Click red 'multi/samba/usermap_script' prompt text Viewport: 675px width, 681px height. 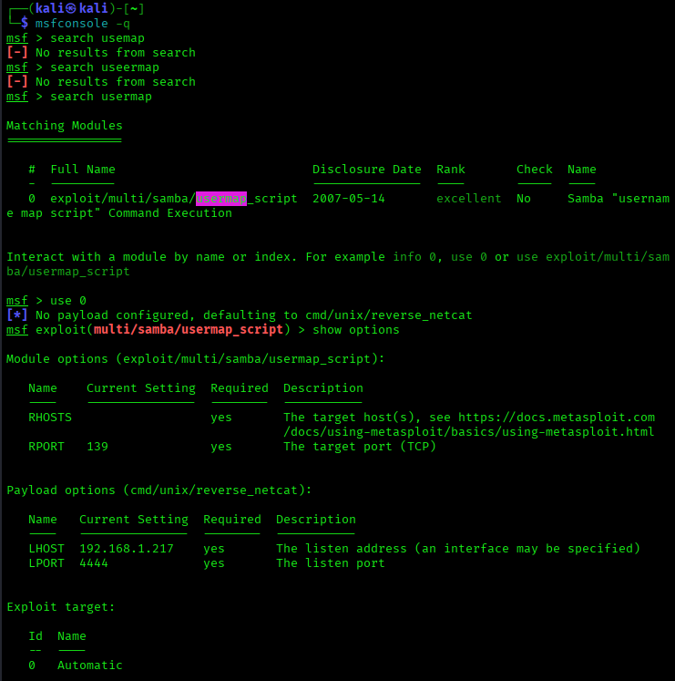pyautogui.click(x=189, y=330)
